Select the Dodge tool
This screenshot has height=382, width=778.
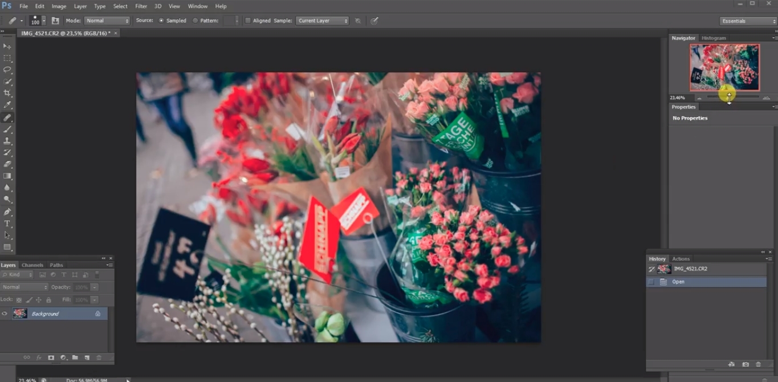7,200
